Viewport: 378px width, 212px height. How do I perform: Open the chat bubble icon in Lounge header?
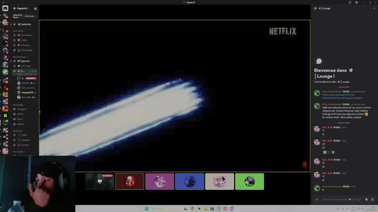(x=315, y=8)
